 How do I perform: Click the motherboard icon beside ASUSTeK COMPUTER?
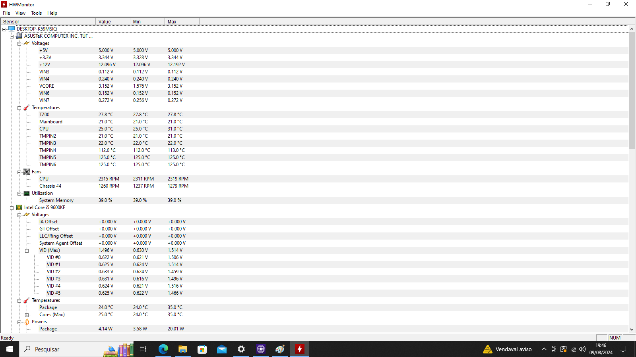pyautogui.click(x=19, y=36)
